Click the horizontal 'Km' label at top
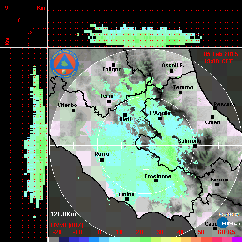 coord(41,8)
